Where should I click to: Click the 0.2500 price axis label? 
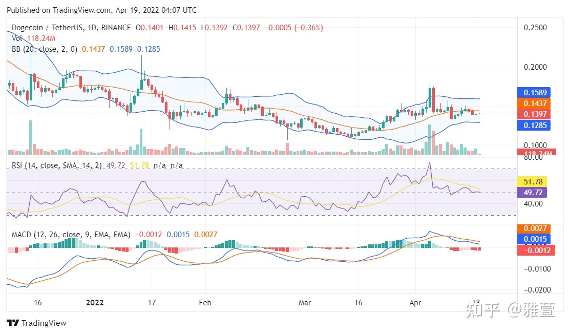(535, 28)
